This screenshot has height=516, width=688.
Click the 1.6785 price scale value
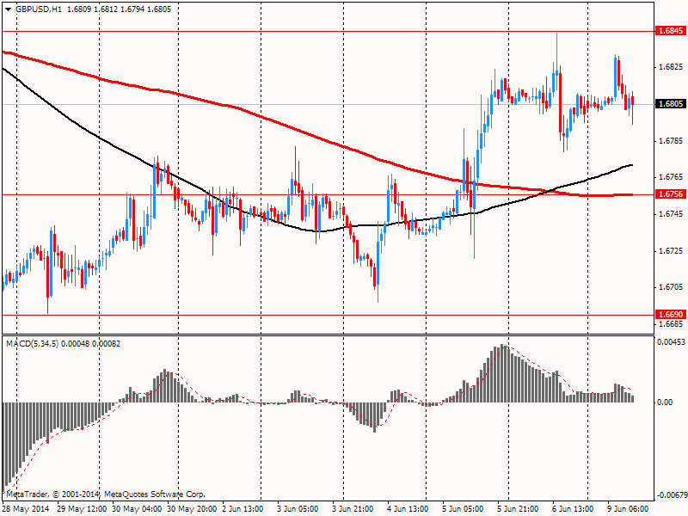point(671,141)
